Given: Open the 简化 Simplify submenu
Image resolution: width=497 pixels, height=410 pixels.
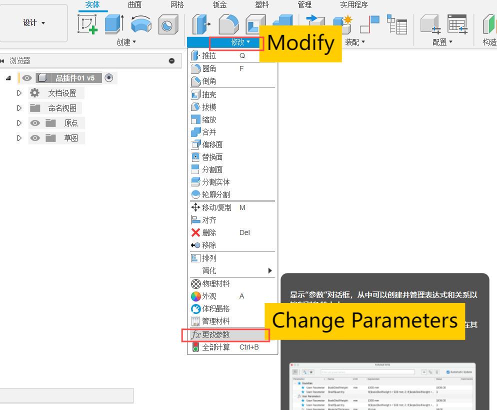Looking at the screenshot, I should [232, 270].
